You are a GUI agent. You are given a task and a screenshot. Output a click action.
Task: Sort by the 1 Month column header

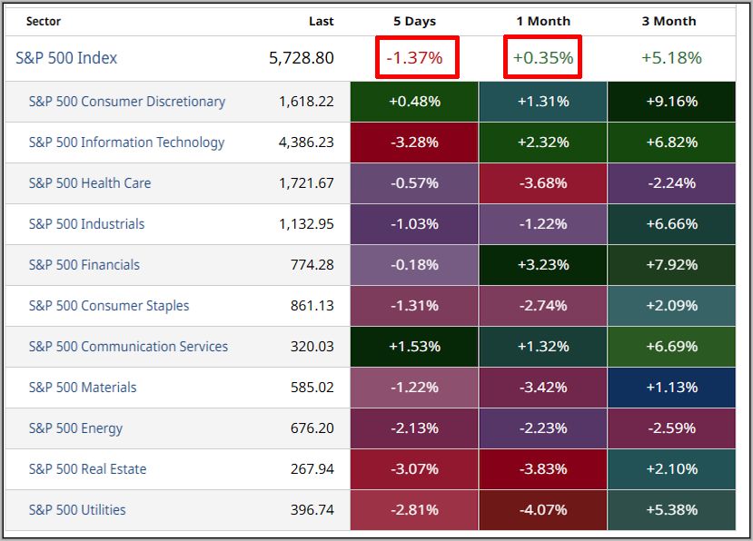click(543, 21)
